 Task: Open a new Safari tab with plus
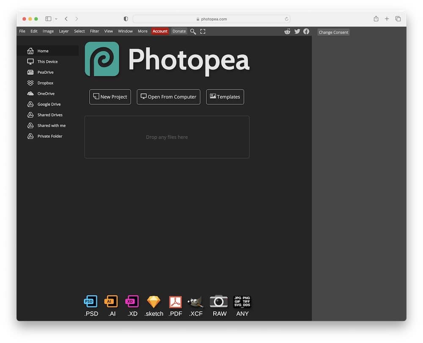[x=387, y=19]
